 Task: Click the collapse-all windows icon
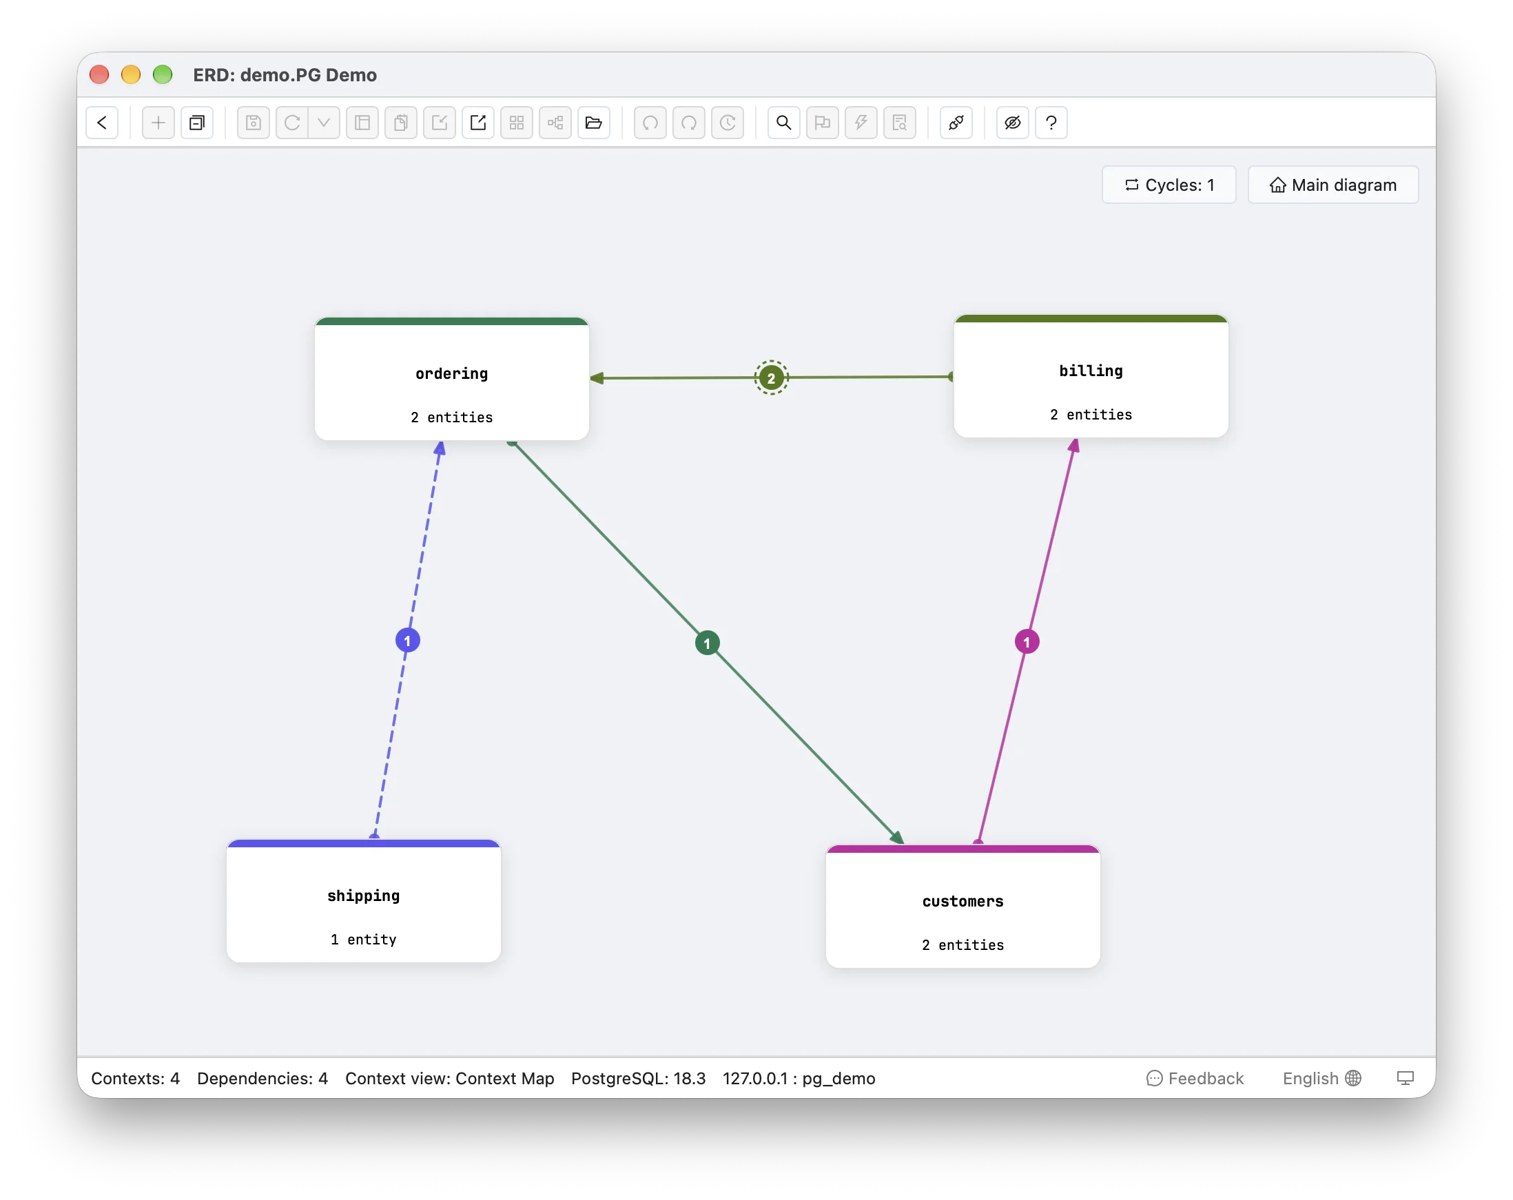click(x=196, y=123)
